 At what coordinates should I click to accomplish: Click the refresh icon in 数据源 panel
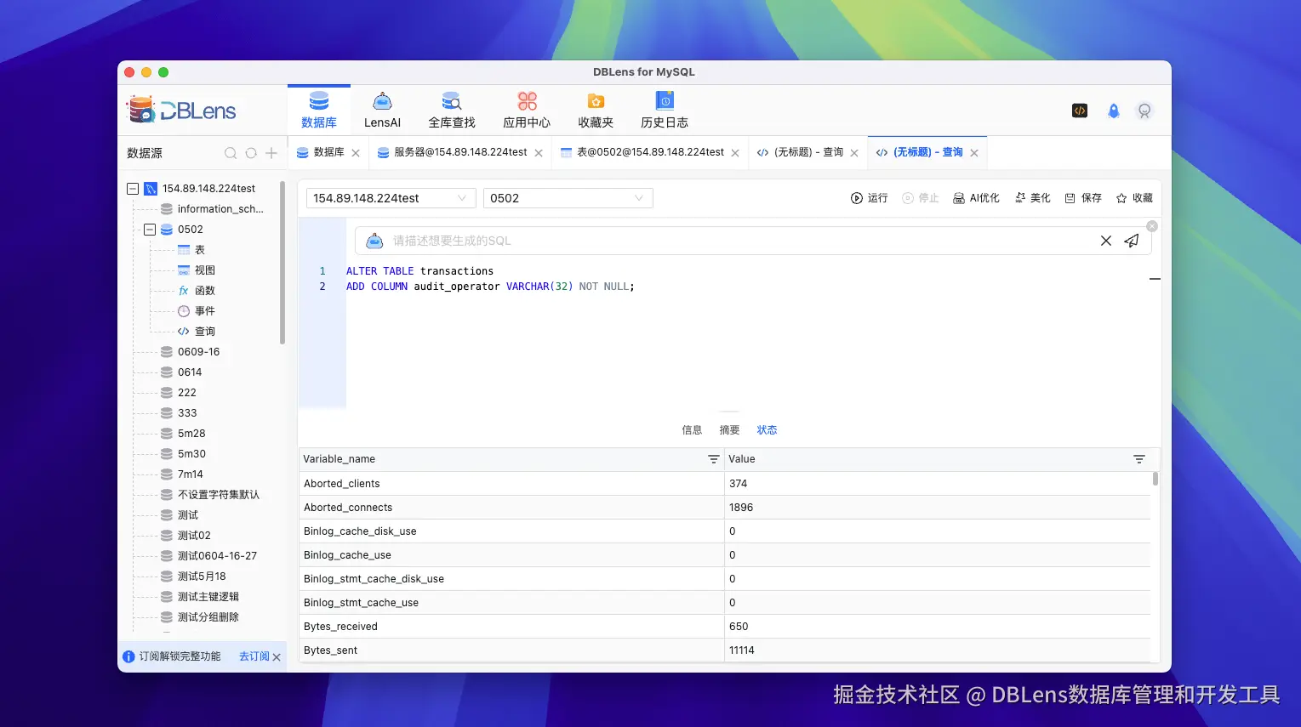click(x=251, y=153)
